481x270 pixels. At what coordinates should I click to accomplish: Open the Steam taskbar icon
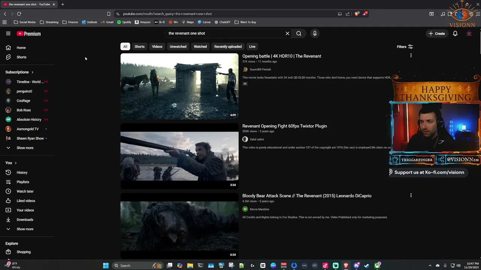tap(367, 265)
